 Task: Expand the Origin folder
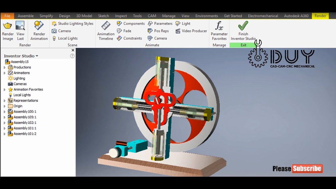click(x=4, y=106)
